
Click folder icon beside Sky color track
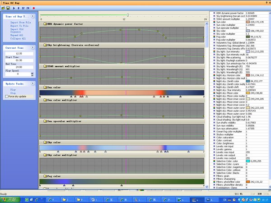point(44,142)
